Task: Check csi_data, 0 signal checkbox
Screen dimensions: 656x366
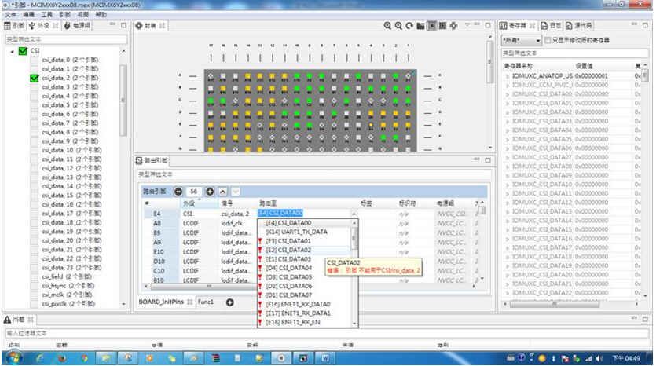Action: (35, 60)
